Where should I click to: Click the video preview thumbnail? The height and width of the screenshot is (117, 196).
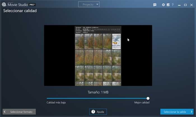click(x=98, y=55)
